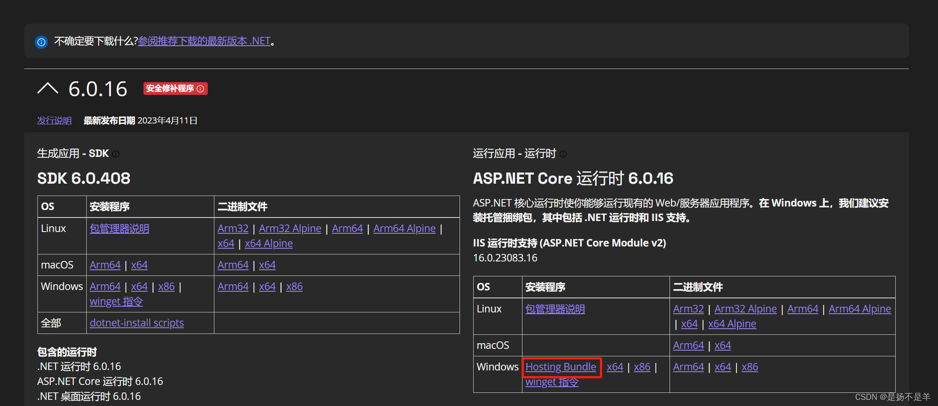Click winget 指令 in the runtime Windows row
The width and height of the screenshot is (938, 406).
click(x=552, y=382)
